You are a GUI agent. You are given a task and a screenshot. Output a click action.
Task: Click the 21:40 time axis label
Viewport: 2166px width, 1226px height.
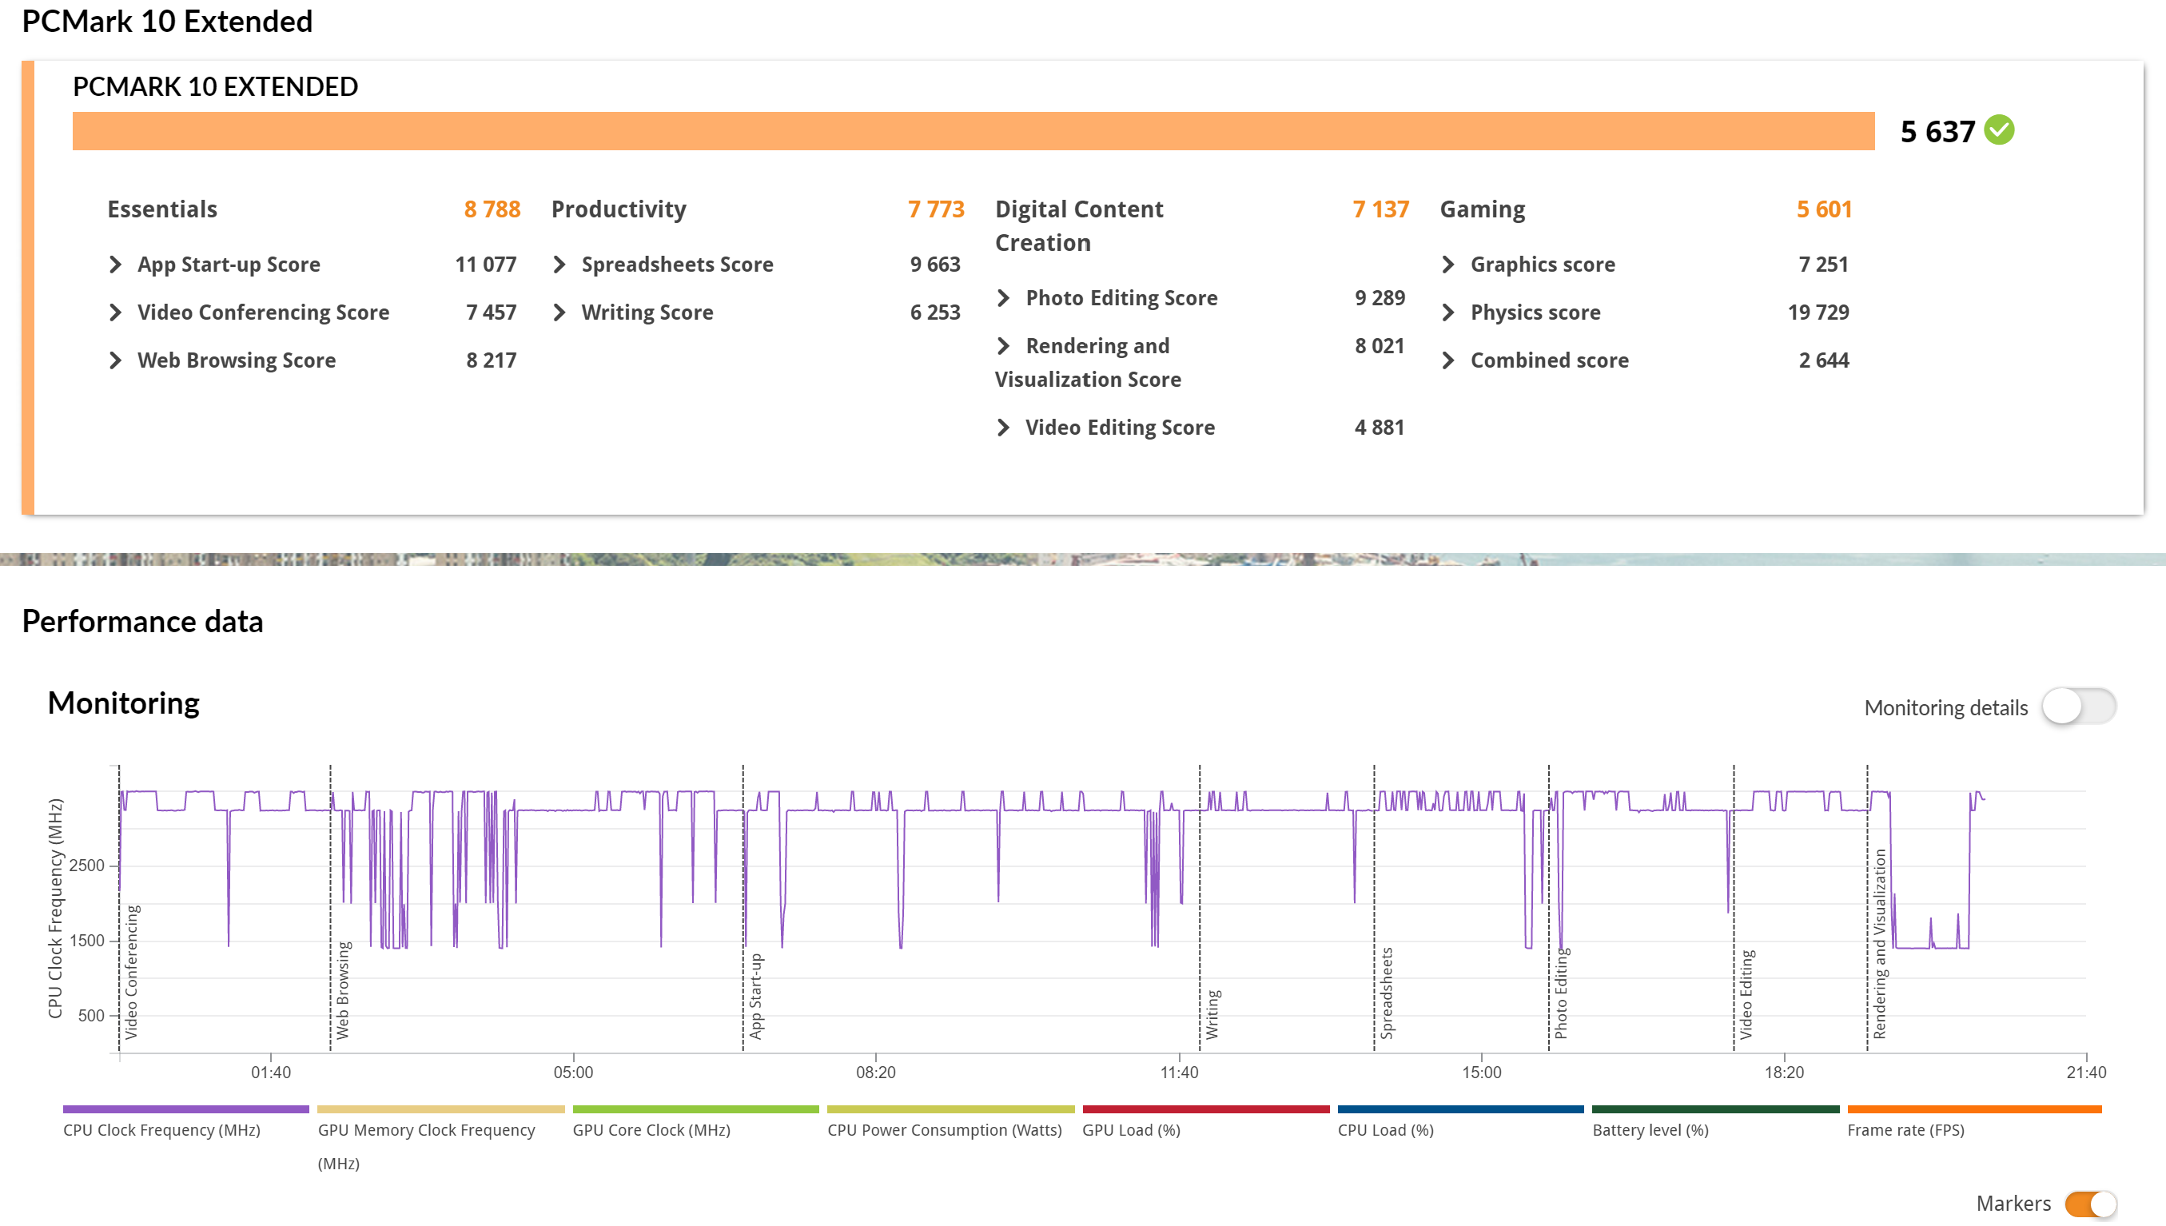[2086, 1073]
